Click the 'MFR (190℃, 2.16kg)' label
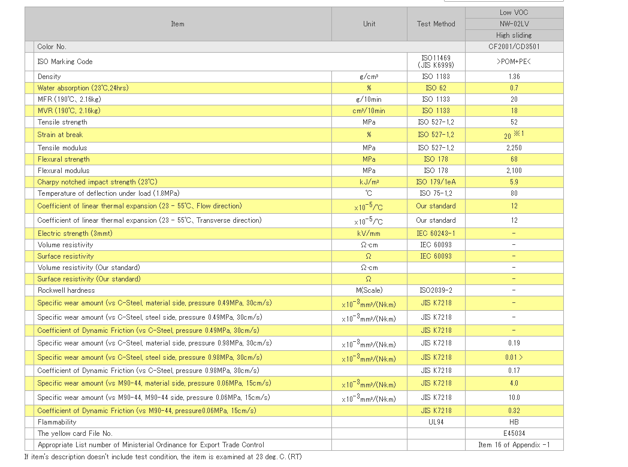Screen dimensions: 628x467 click(70, 99)
